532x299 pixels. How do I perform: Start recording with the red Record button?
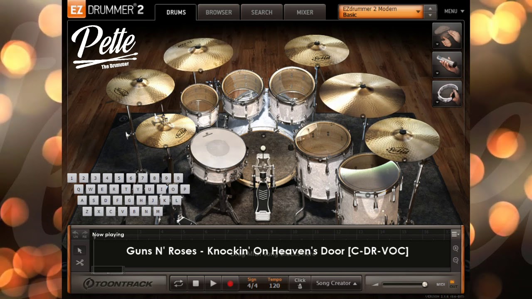click(230, 284)
